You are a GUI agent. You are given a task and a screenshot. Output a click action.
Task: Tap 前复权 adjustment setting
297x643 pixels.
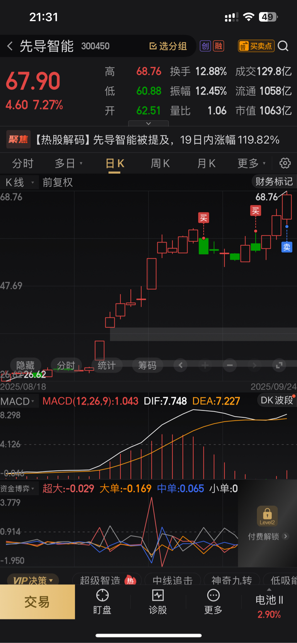click(x=58, y=182)
